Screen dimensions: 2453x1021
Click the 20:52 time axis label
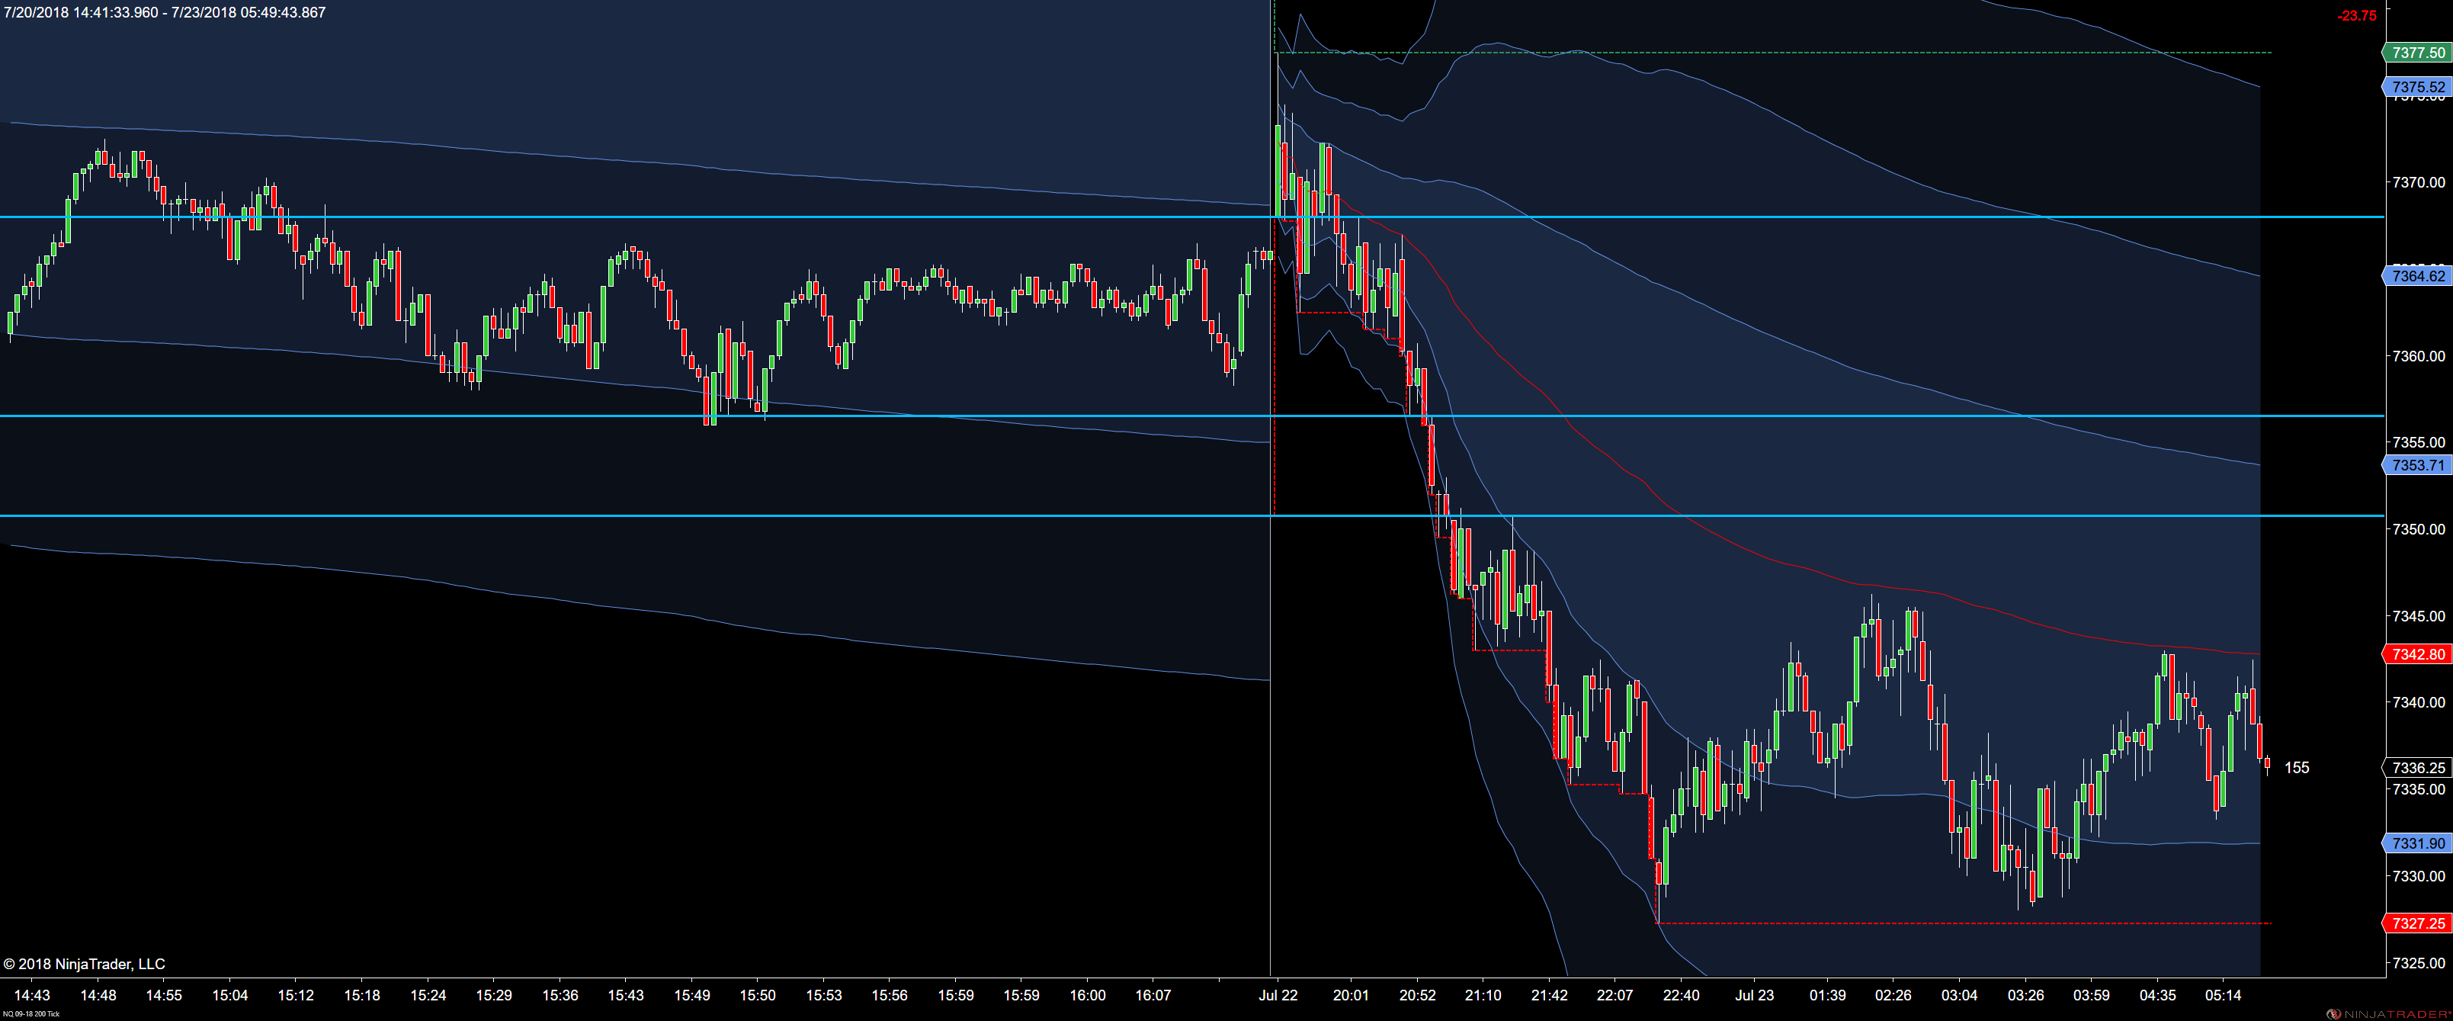pyautogui.click(x=1417, y=995)
